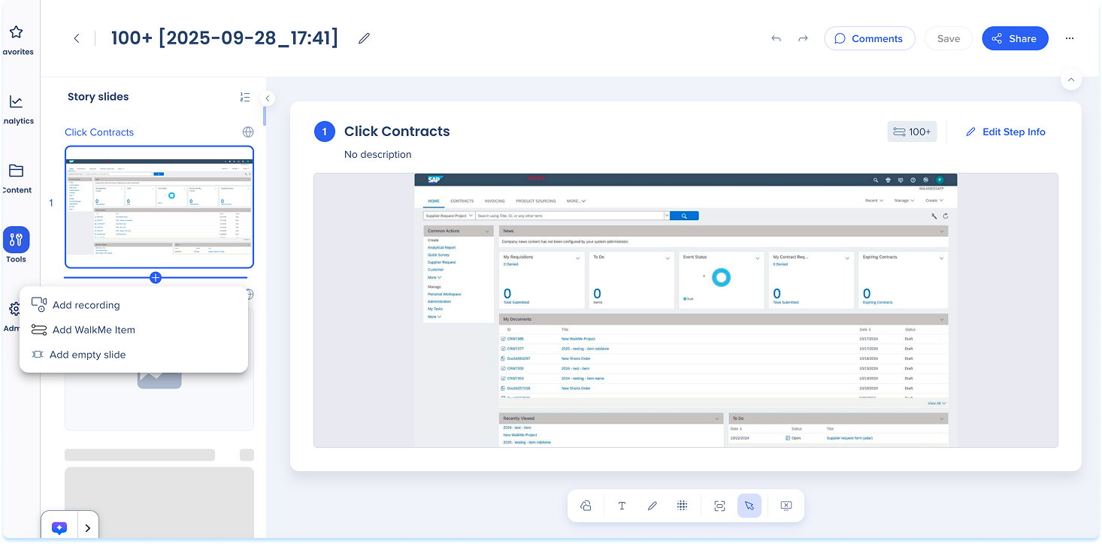Select the pencil draw tool
The image size is (1102, 544).
click(652, 506)
